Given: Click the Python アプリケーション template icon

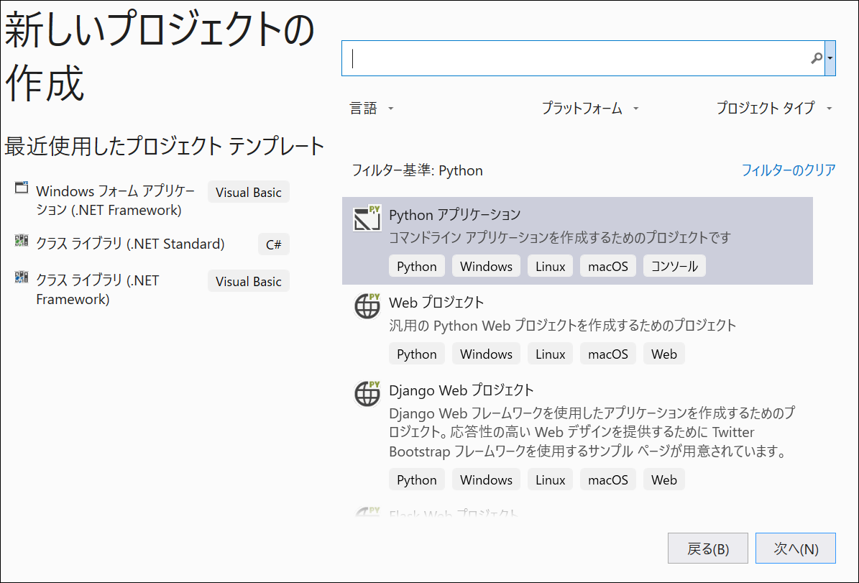Looking at the screenshot, I should 367,218.
